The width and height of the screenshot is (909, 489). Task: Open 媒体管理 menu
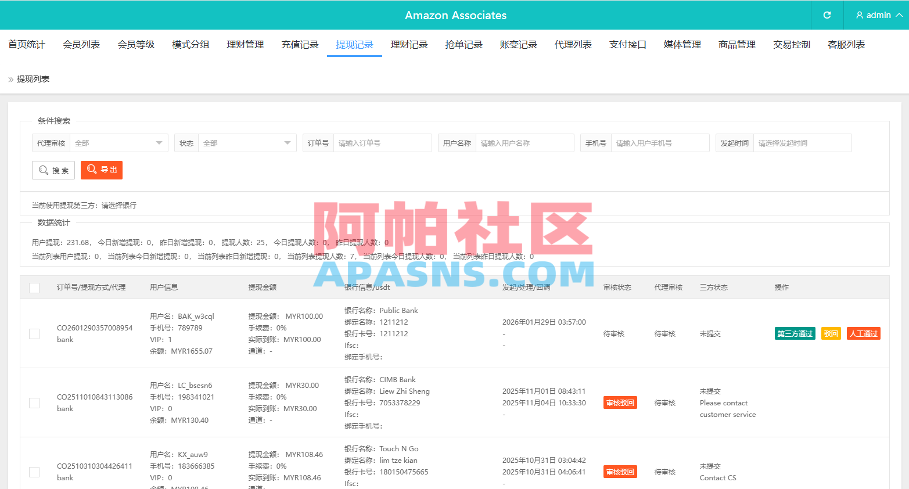[682, 45]
